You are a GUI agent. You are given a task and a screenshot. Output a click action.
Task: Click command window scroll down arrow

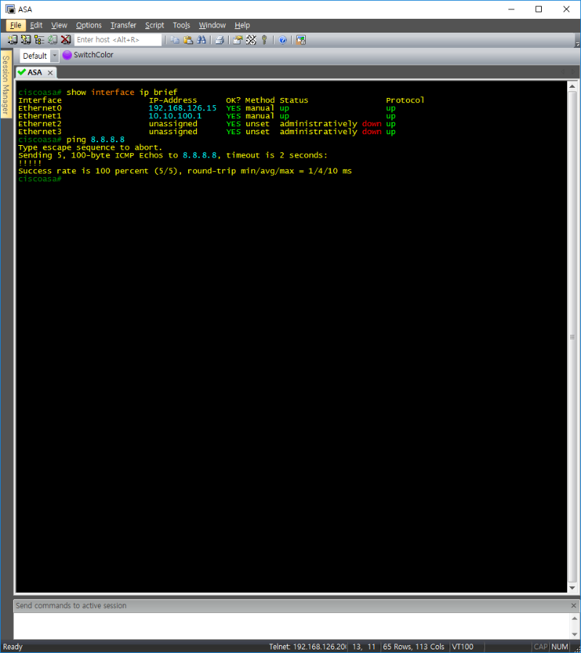click(x=574, y=634)
